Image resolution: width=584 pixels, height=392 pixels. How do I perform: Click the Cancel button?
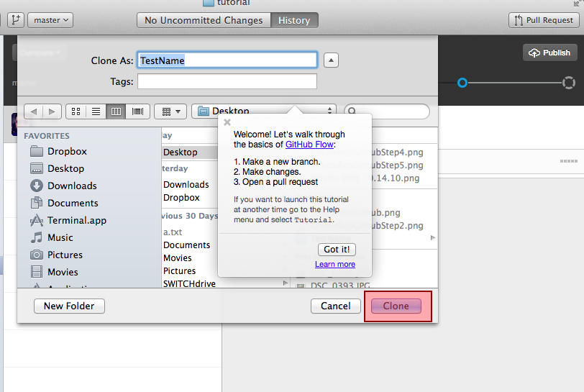[x=336, y=306]
